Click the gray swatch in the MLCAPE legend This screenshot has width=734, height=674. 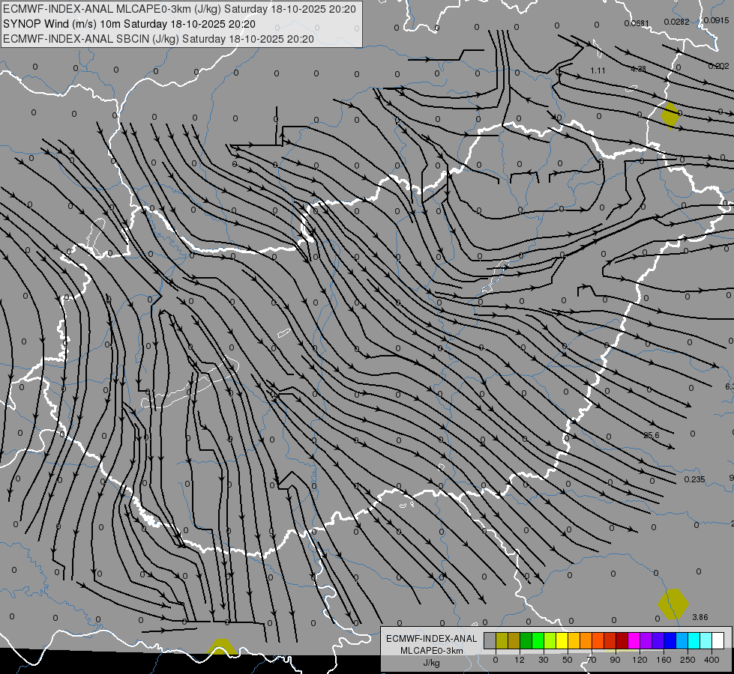point(490,640)
